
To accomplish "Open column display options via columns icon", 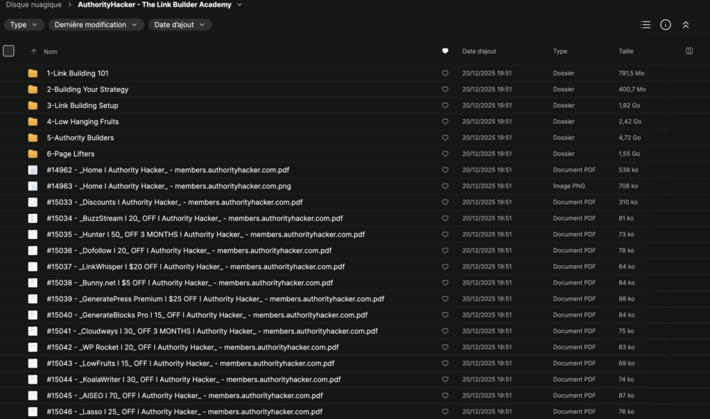I will [x=689, y=51].
